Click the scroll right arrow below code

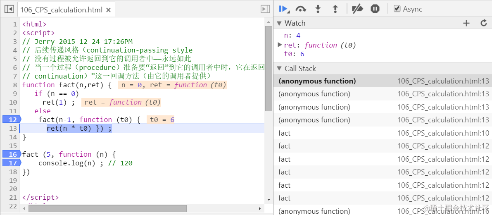pyautogui.click(x=260, y=208)
